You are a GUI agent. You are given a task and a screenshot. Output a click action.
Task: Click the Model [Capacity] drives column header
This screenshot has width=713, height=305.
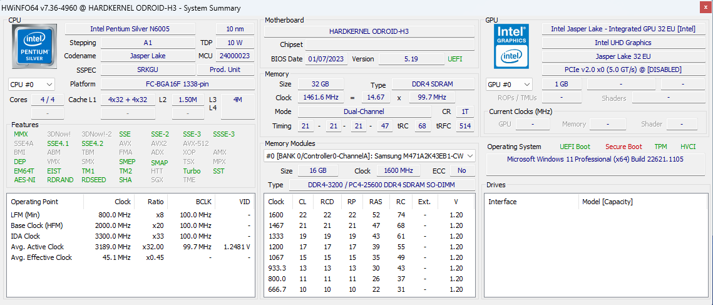tap(644, 202)
